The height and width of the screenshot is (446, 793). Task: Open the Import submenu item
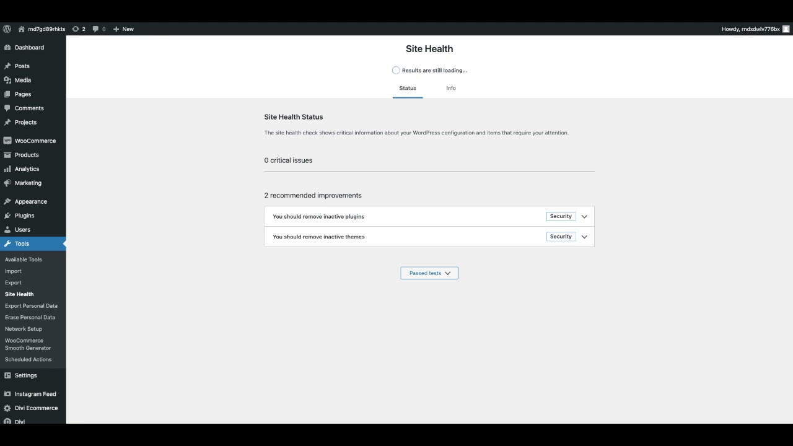[x=13, y=271]
